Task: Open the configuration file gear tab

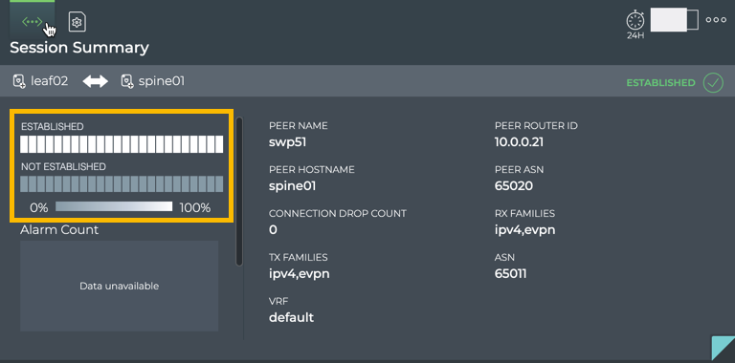Action: point(78,22)
